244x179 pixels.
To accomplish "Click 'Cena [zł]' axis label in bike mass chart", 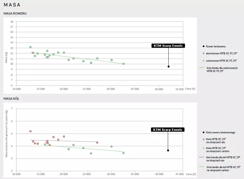I will tap(190, 89).
